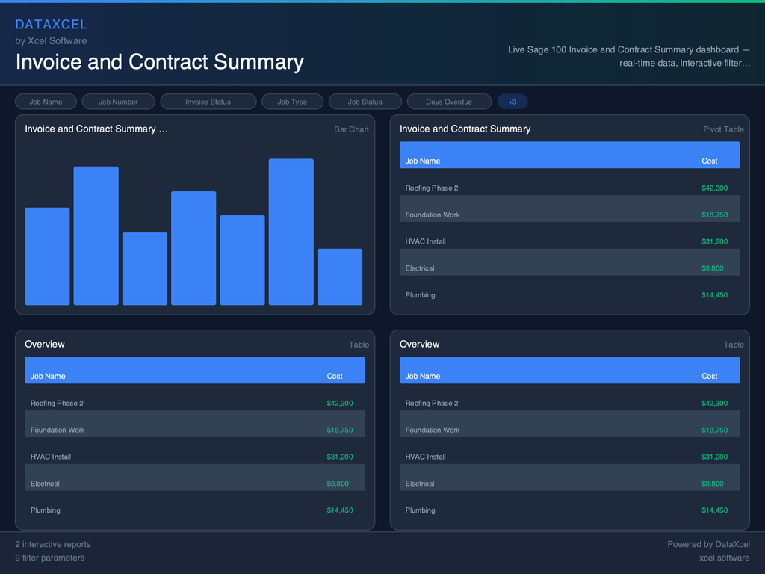Click the $42,300 cost value

[x=716, y=188]
